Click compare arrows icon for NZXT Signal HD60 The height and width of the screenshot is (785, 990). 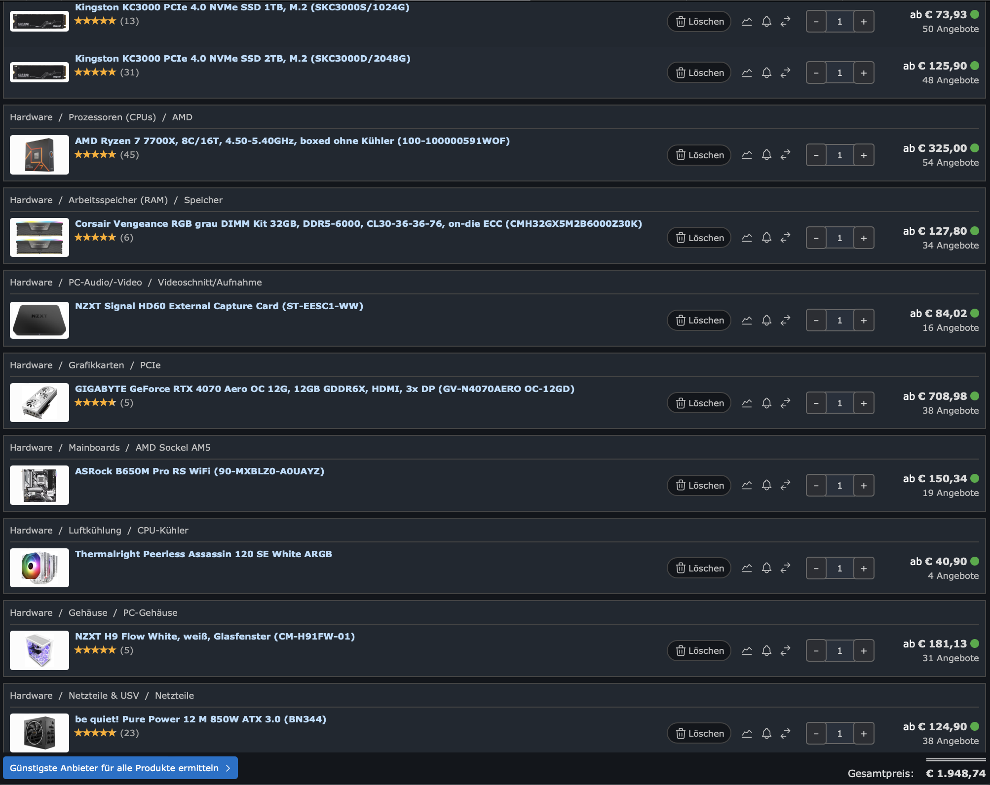(x=786, y=320)
